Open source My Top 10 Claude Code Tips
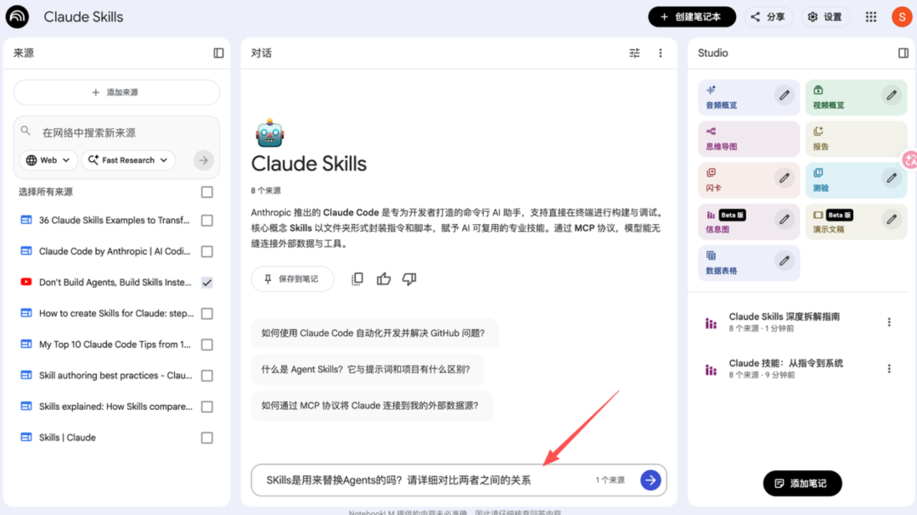The height and width of the screenshot is (515, 917). click(115, 344)
